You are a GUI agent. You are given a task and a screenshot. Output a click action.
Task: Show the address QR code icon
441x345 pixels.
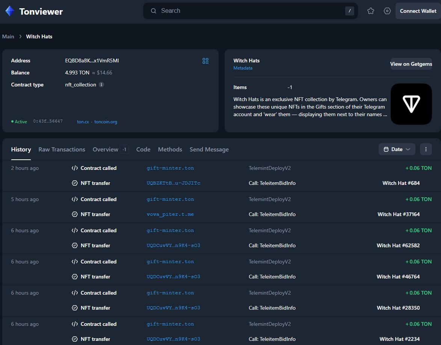point(205,61)
